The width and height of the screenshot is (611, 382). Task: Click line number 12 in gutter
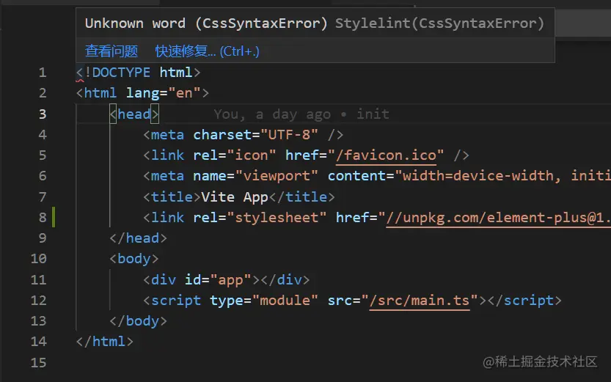click(39, 301)
